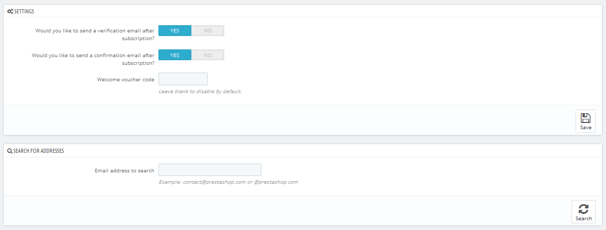Select the SEARCH FOR ADDRESSES panel heading

coord(38,151)
